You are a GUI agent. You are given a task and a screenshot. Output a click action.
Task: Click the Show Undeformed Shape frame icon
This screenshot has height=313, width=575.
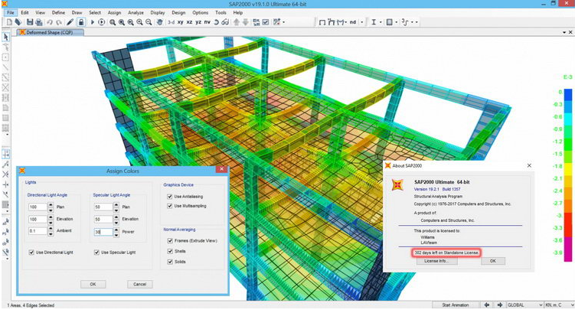point(322,23)
